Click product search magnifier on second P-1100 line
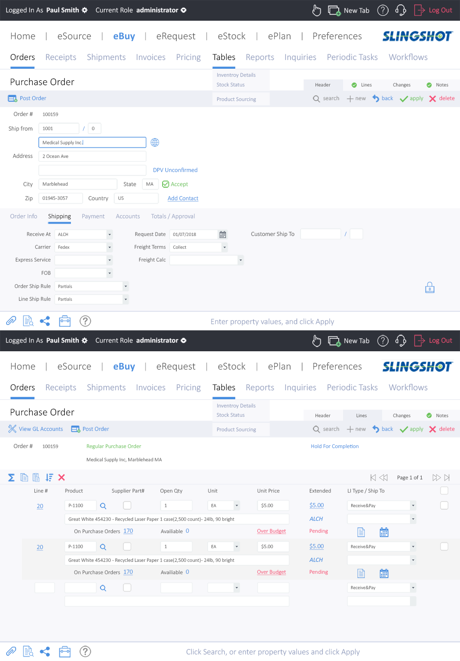 pyautogui.click(x=103, y=547)
